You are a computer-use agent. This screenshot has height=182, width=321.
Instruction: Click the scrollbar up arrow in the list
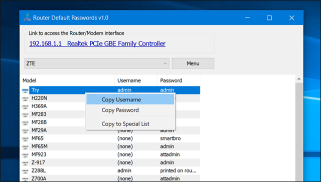299,79
